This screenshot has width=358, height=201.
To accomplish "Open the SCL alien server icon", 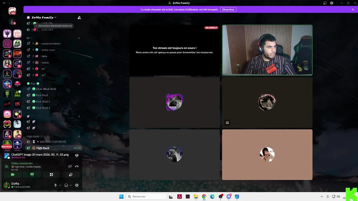I will pos(17,44).
